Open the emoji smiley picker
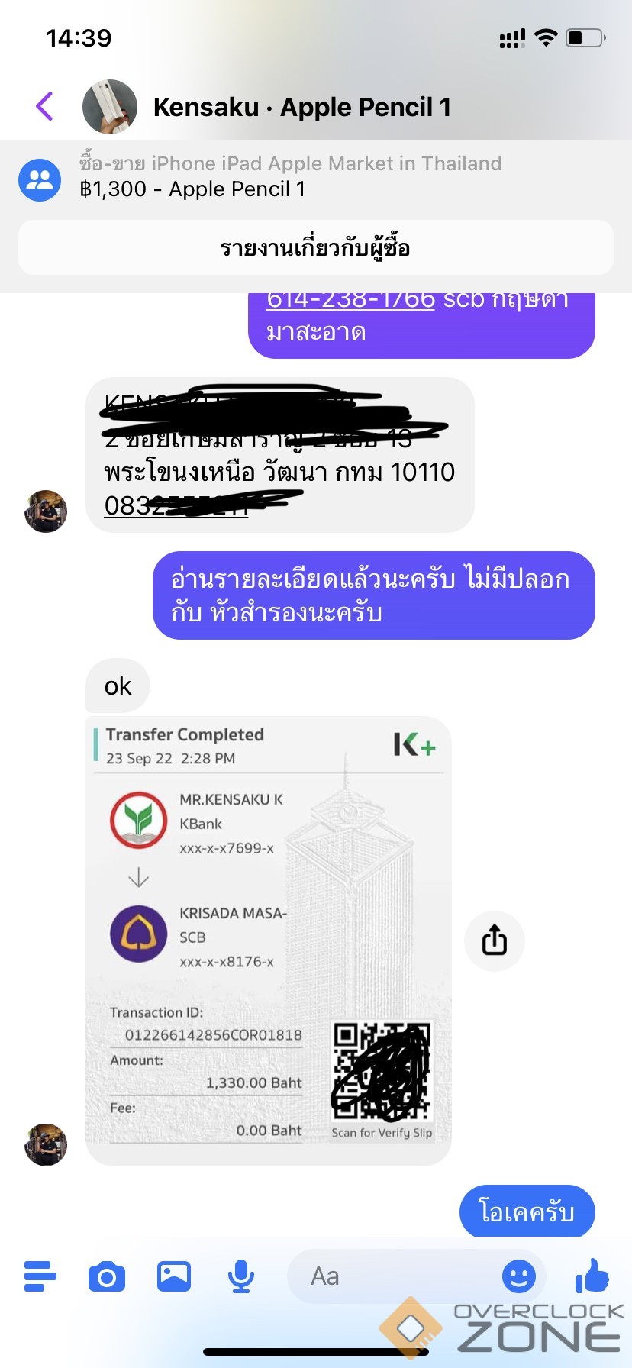This screenshot has height=1368, width=632. pyautogui.click(x=519, y=1276)
